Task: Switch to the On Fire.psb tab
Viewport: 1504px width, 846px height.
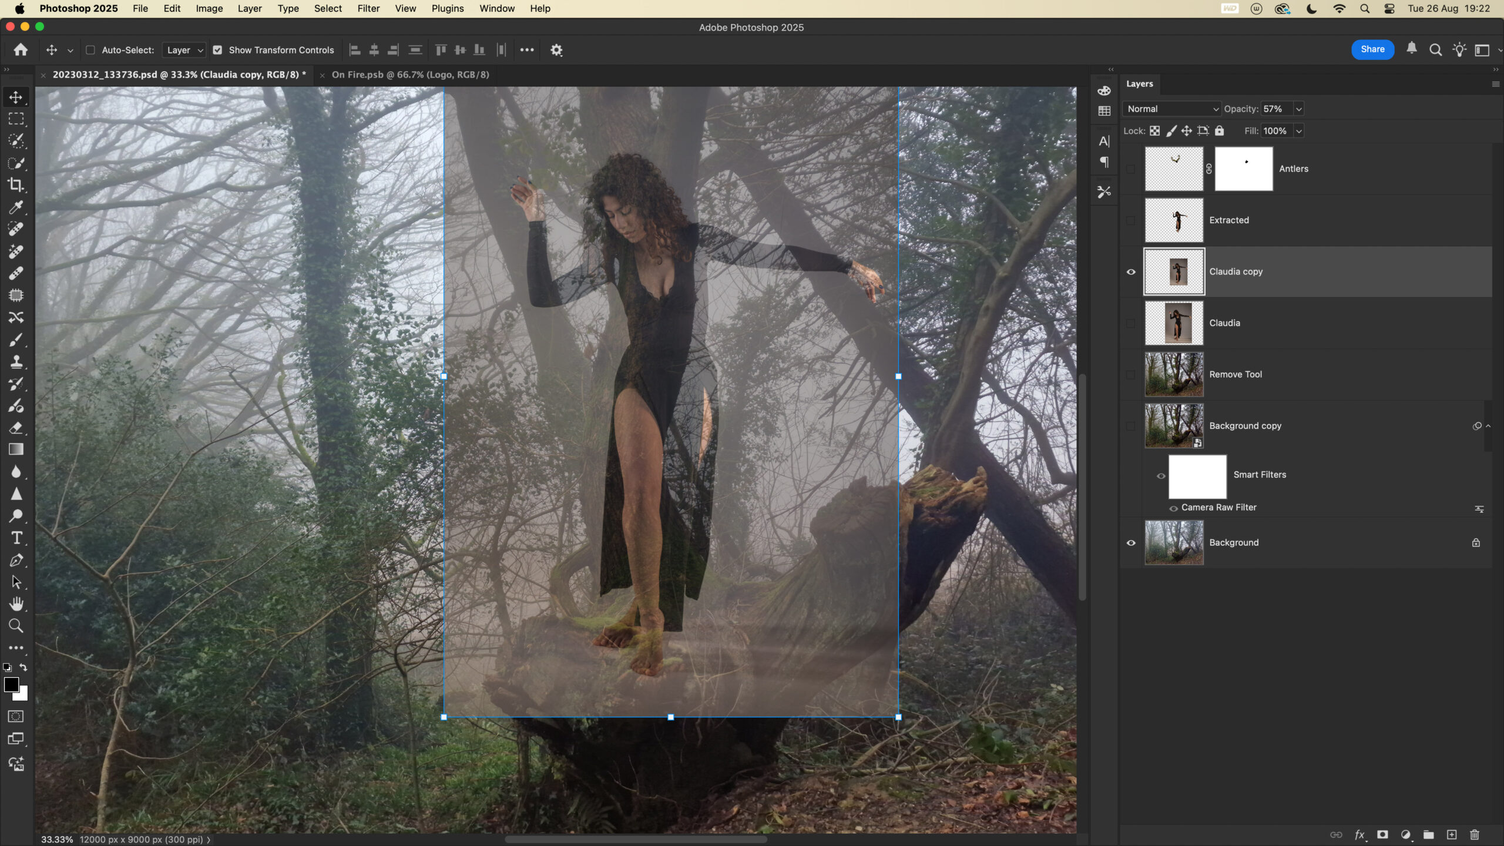Action: (410, 75)
